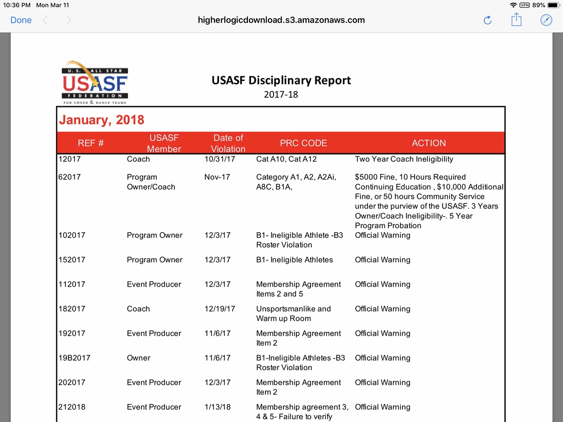Image resolution: width=563 pixels, height=422 pixels.
Task: Select reference number 182017
Action: (x=72, y=308)
